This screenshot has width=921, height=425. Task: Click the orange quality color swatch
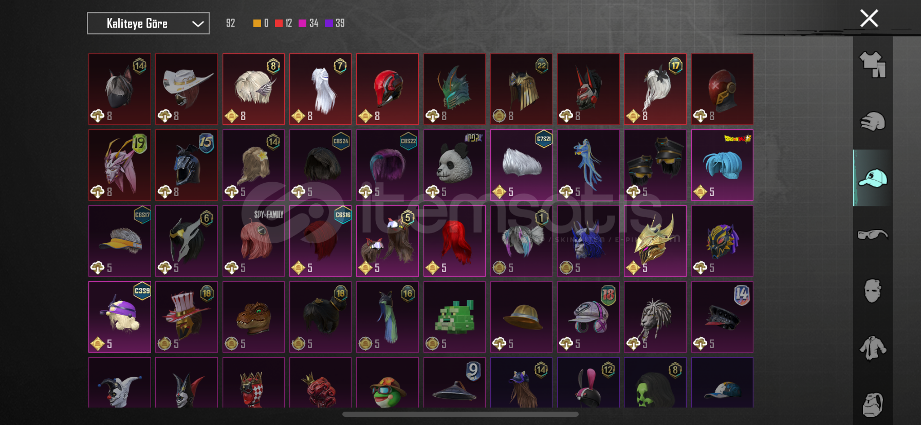(257, 23)
